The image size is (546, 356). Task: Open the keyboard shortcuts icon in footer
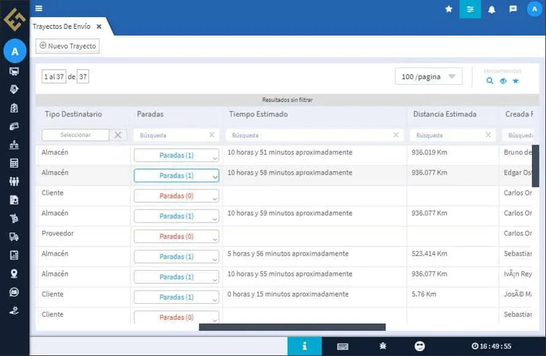pos(343,346)
